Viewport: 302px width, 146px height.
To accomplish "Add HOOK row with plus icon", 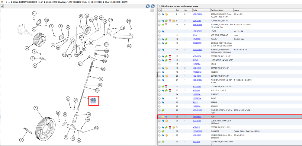I will click(x=159, y=64).
